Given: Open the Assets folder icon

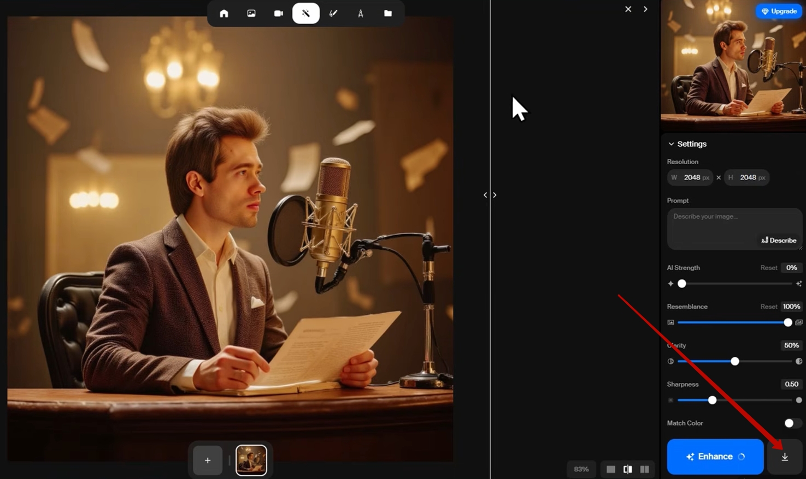Looking at the screenshot, I should point(388,14).
